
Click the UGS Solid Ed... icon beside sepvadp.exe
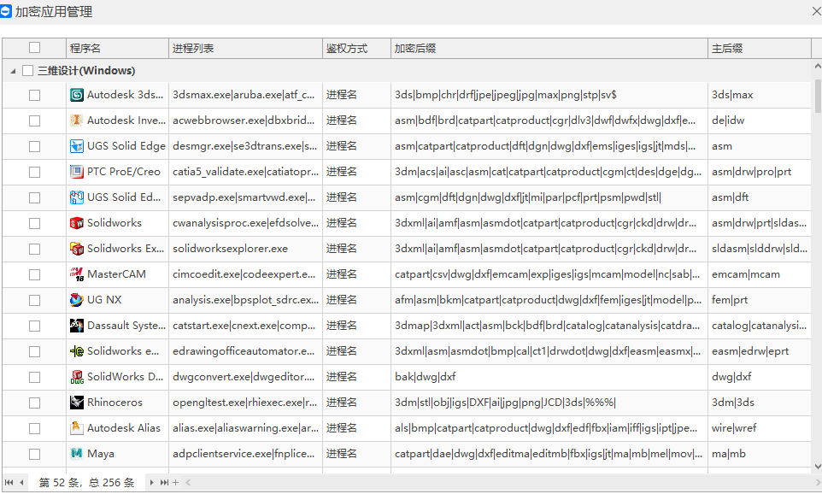coord(77,197)
